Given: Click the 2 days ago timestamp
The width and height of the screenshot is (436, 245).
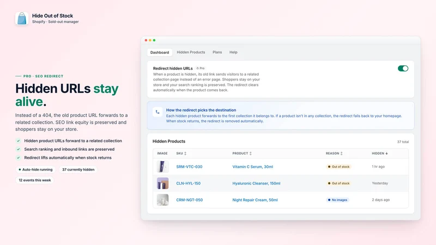Looking at the screenshot, I should (x=380, y=200).
